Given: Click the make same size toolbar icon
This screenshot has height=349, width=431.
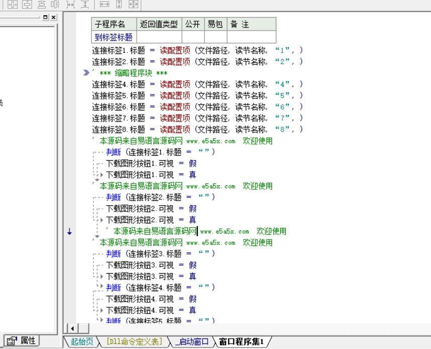Looking at the screenshot, I should coord(134,4).
